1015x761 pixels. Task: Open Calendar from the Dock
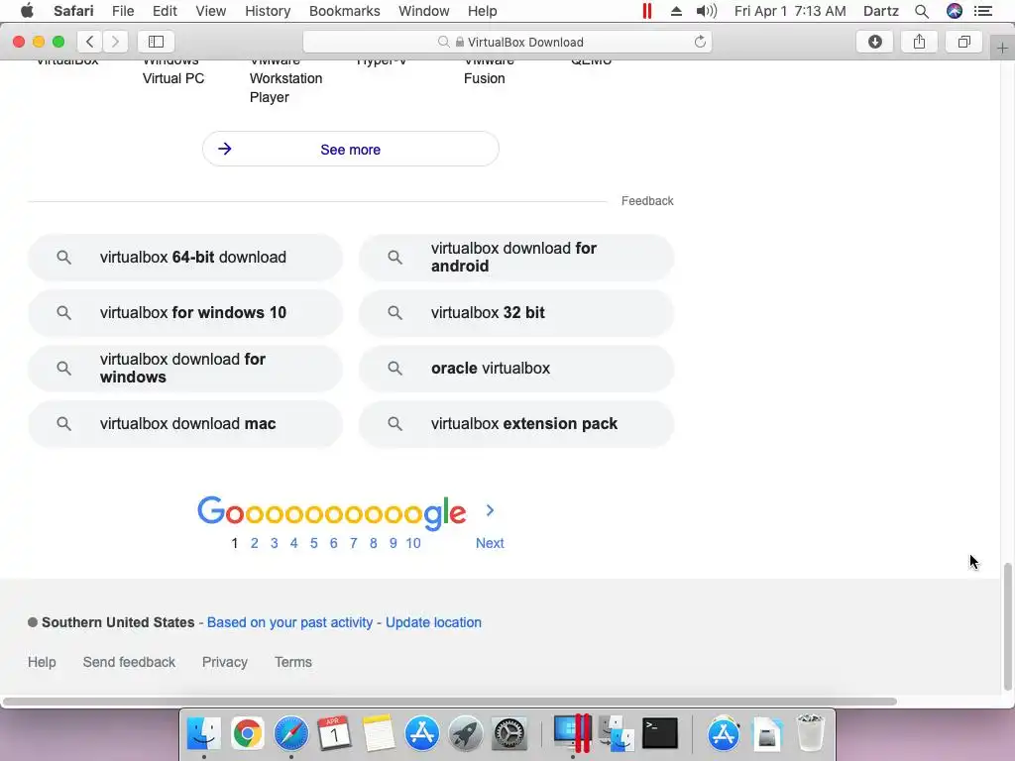pyautogui.click(x=335, y=733)
